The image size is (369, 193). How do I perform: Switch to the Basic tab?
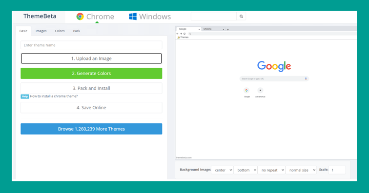pyautogui.click(x=23, y=31)
